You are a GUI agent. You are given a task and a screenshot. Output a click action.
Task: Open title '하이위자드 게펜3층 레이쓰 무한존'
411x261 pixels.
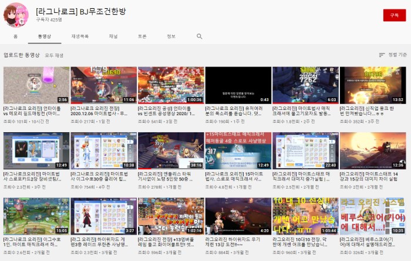[x=100, y=242]
